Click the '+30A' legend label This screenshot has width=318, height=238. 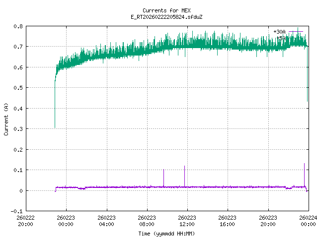point(279,31)
